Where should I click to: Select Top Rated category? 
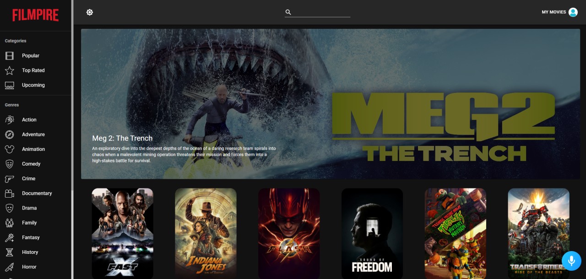[x=36, y=70]
